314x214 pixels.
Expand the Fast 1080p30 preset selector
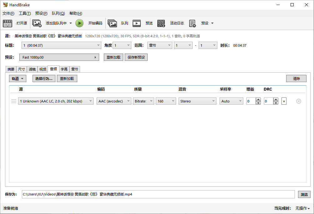point(59,57)
